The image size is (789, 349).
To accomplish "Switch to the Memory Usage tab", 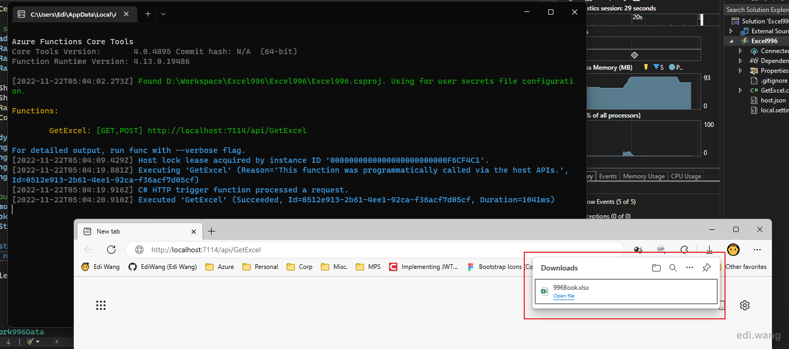I will [643, 176].
